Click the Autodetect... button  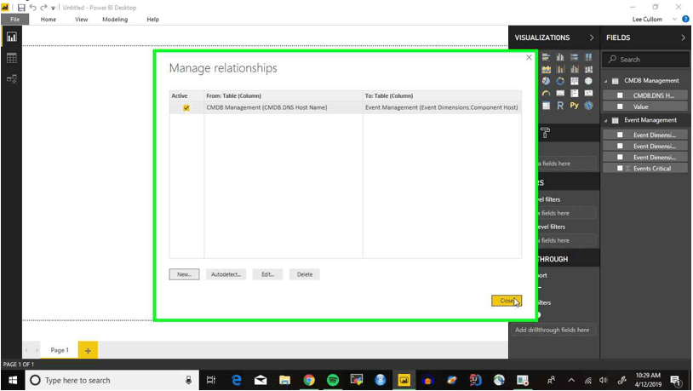[x=226, y=274]
